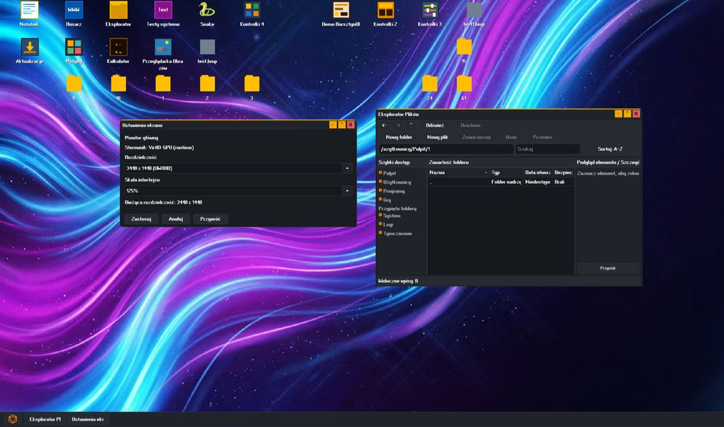
Task: Start the Snake game icon
Action: pos(207,10)
